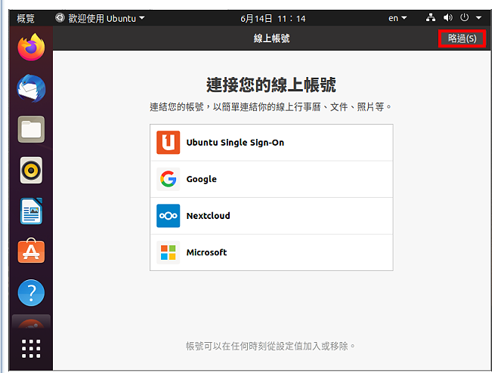Choose the Nextcloud account row
Image resolution: width=504 pixels, height=373 pixels.
click(x=271, y=216)
